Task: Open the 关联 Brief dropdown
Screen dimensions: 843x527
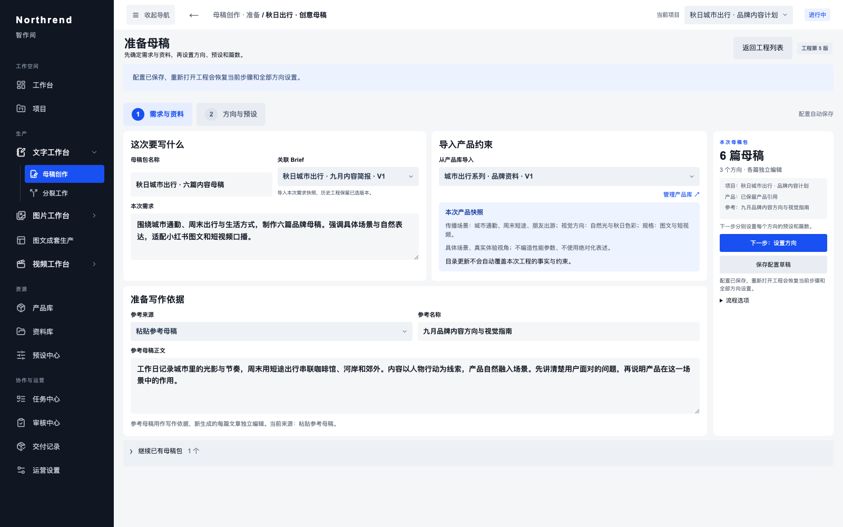Action: (348, 177)
